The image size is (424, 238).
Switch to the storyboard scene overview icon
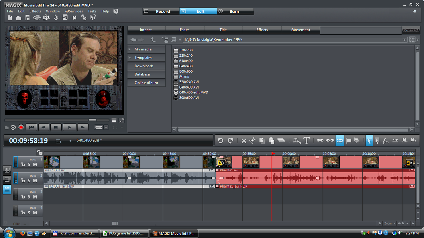(x=7, y=170)
